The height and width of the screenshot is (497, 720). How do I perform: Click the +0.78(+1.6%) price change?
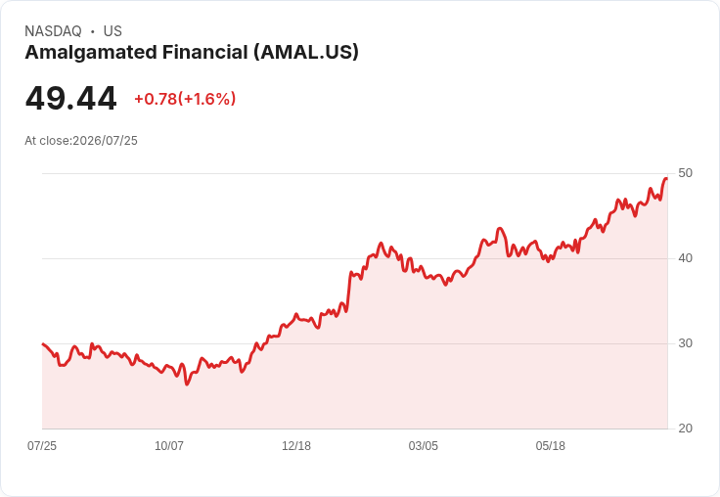point(185,99)
